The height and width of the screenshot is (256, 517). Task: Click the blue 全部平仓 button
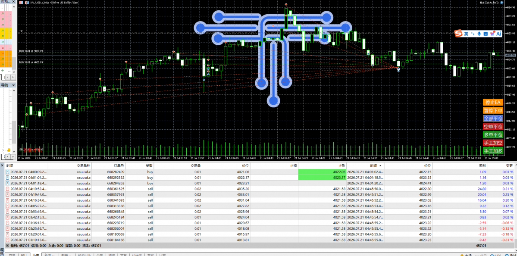pyautogui.click(x=493, y=118)
